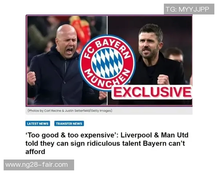Click the left manager's clenched fist
Image resolution: width=218 pixels, height=174 pixels.
[31, 79]
